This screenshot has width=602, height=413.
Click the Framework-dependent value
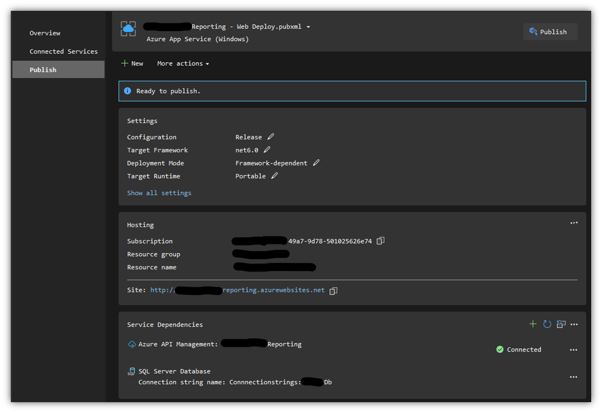[x=271, y=163]
